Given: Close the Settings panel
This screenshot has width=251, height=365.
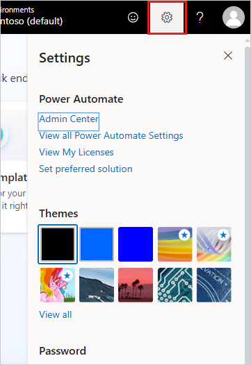Looking at the screenshot, I should pos(228,56).
